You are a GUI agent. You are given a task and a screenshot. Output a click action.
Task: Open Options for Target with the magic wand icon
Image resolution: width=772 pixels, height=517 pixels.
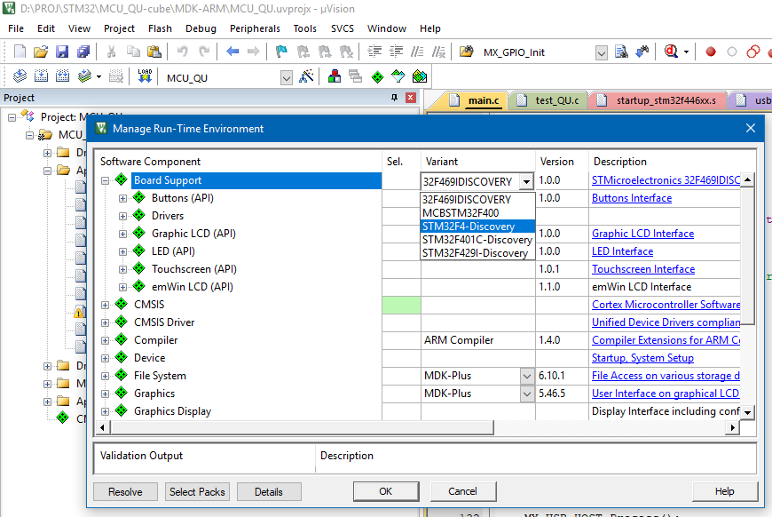coord(306,76)
